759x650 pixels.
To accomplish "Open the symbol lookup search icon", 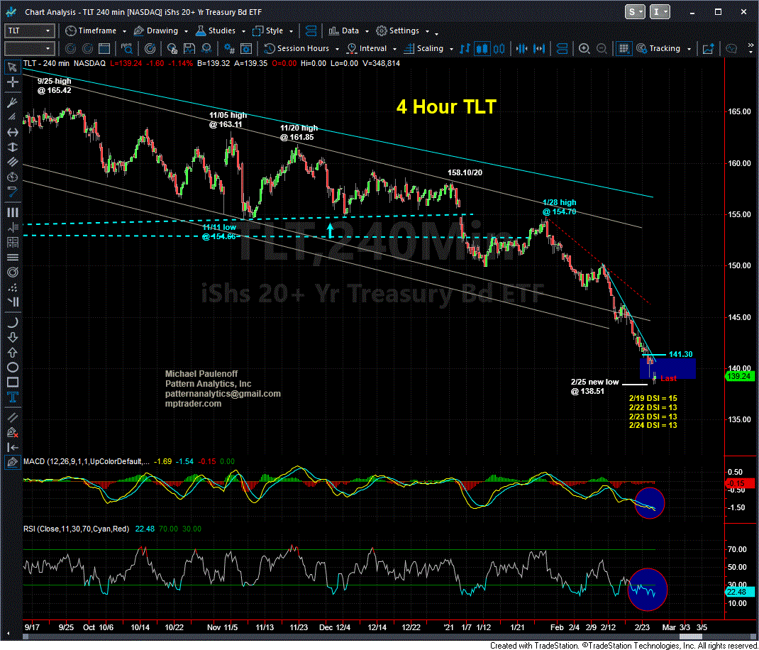I will pyautogui.click(x=128, y=48).
